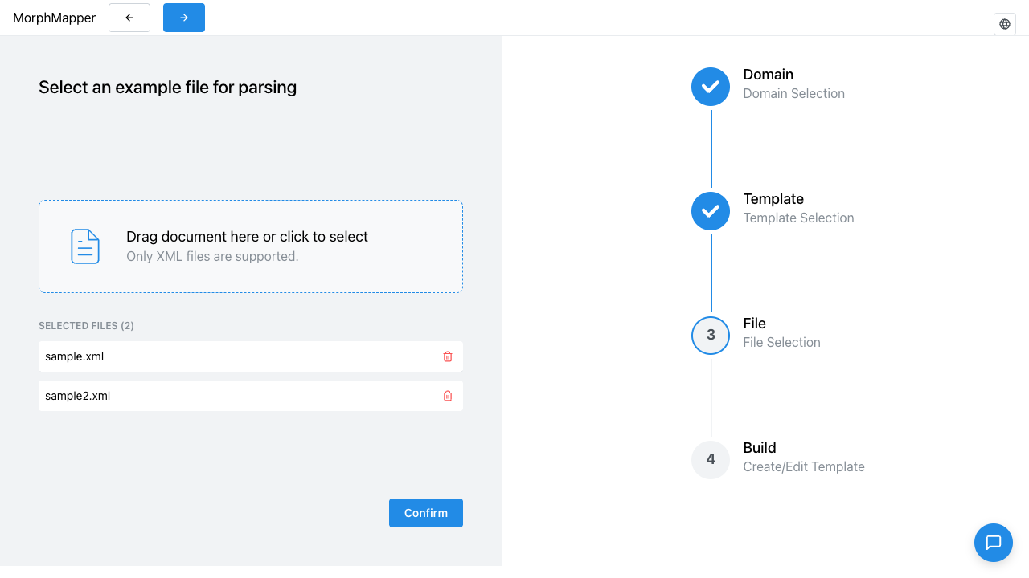The width and height of the screenshot is (1029, 578).
Task: Open the chat bubble widget
Action: pos(994,543)
